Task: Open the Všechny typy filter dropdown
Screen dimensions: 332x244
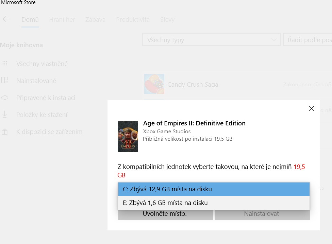Action: tap(212, 39)
